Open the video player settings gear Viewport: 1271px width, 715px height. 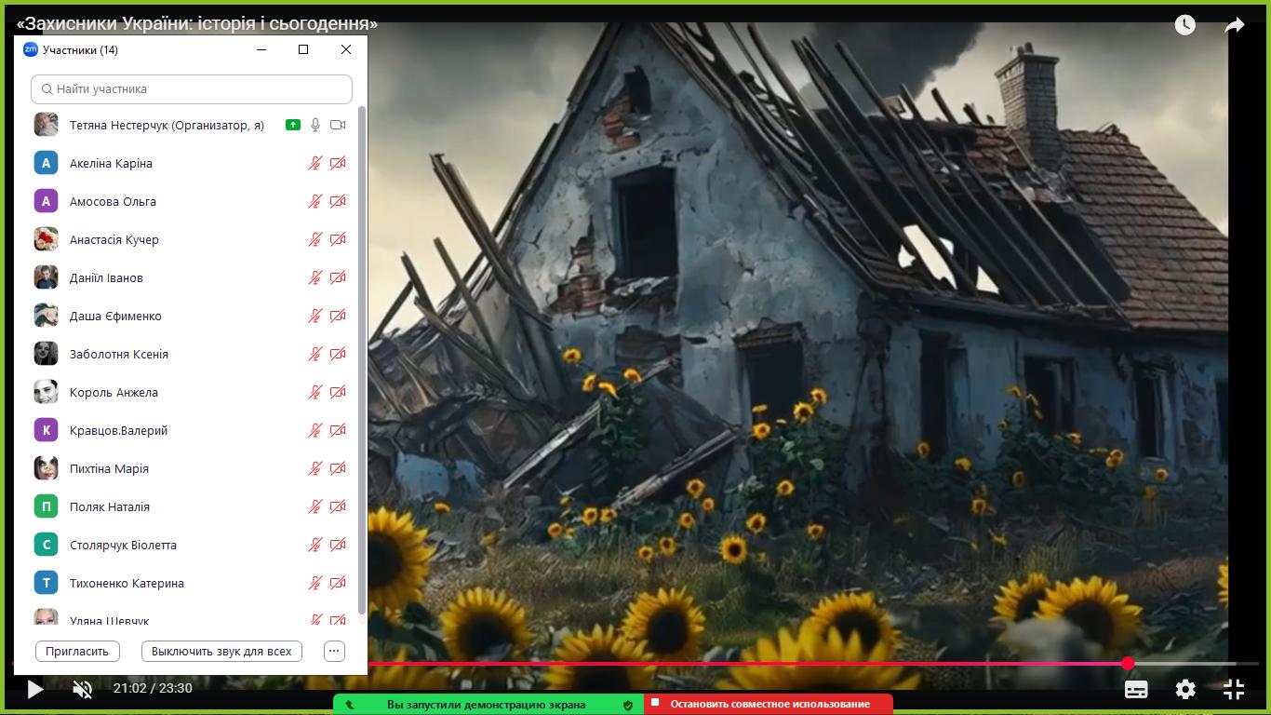click(1184, 689)
